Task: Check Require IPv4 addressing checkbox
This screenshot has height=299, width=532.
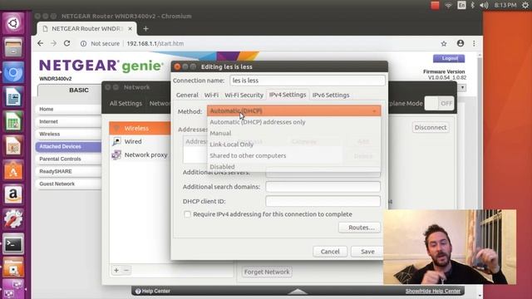Action: (187, 214)
